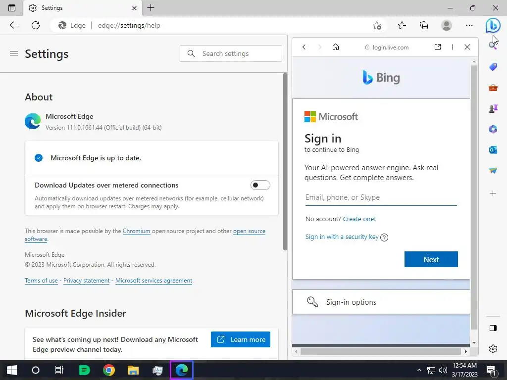This screenshot has width=507, height=380.
Task: Open Chrome from the taskbar
Action: (x=108, y=370)
